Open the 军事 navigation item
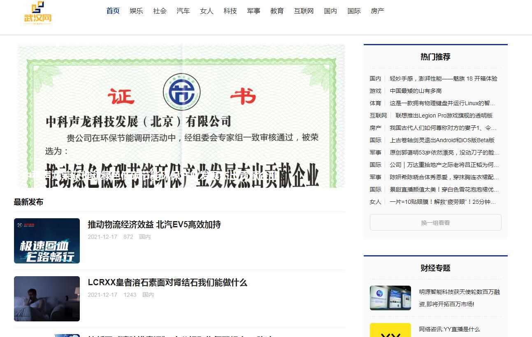532x337 pixels. (x=253, y=11)
